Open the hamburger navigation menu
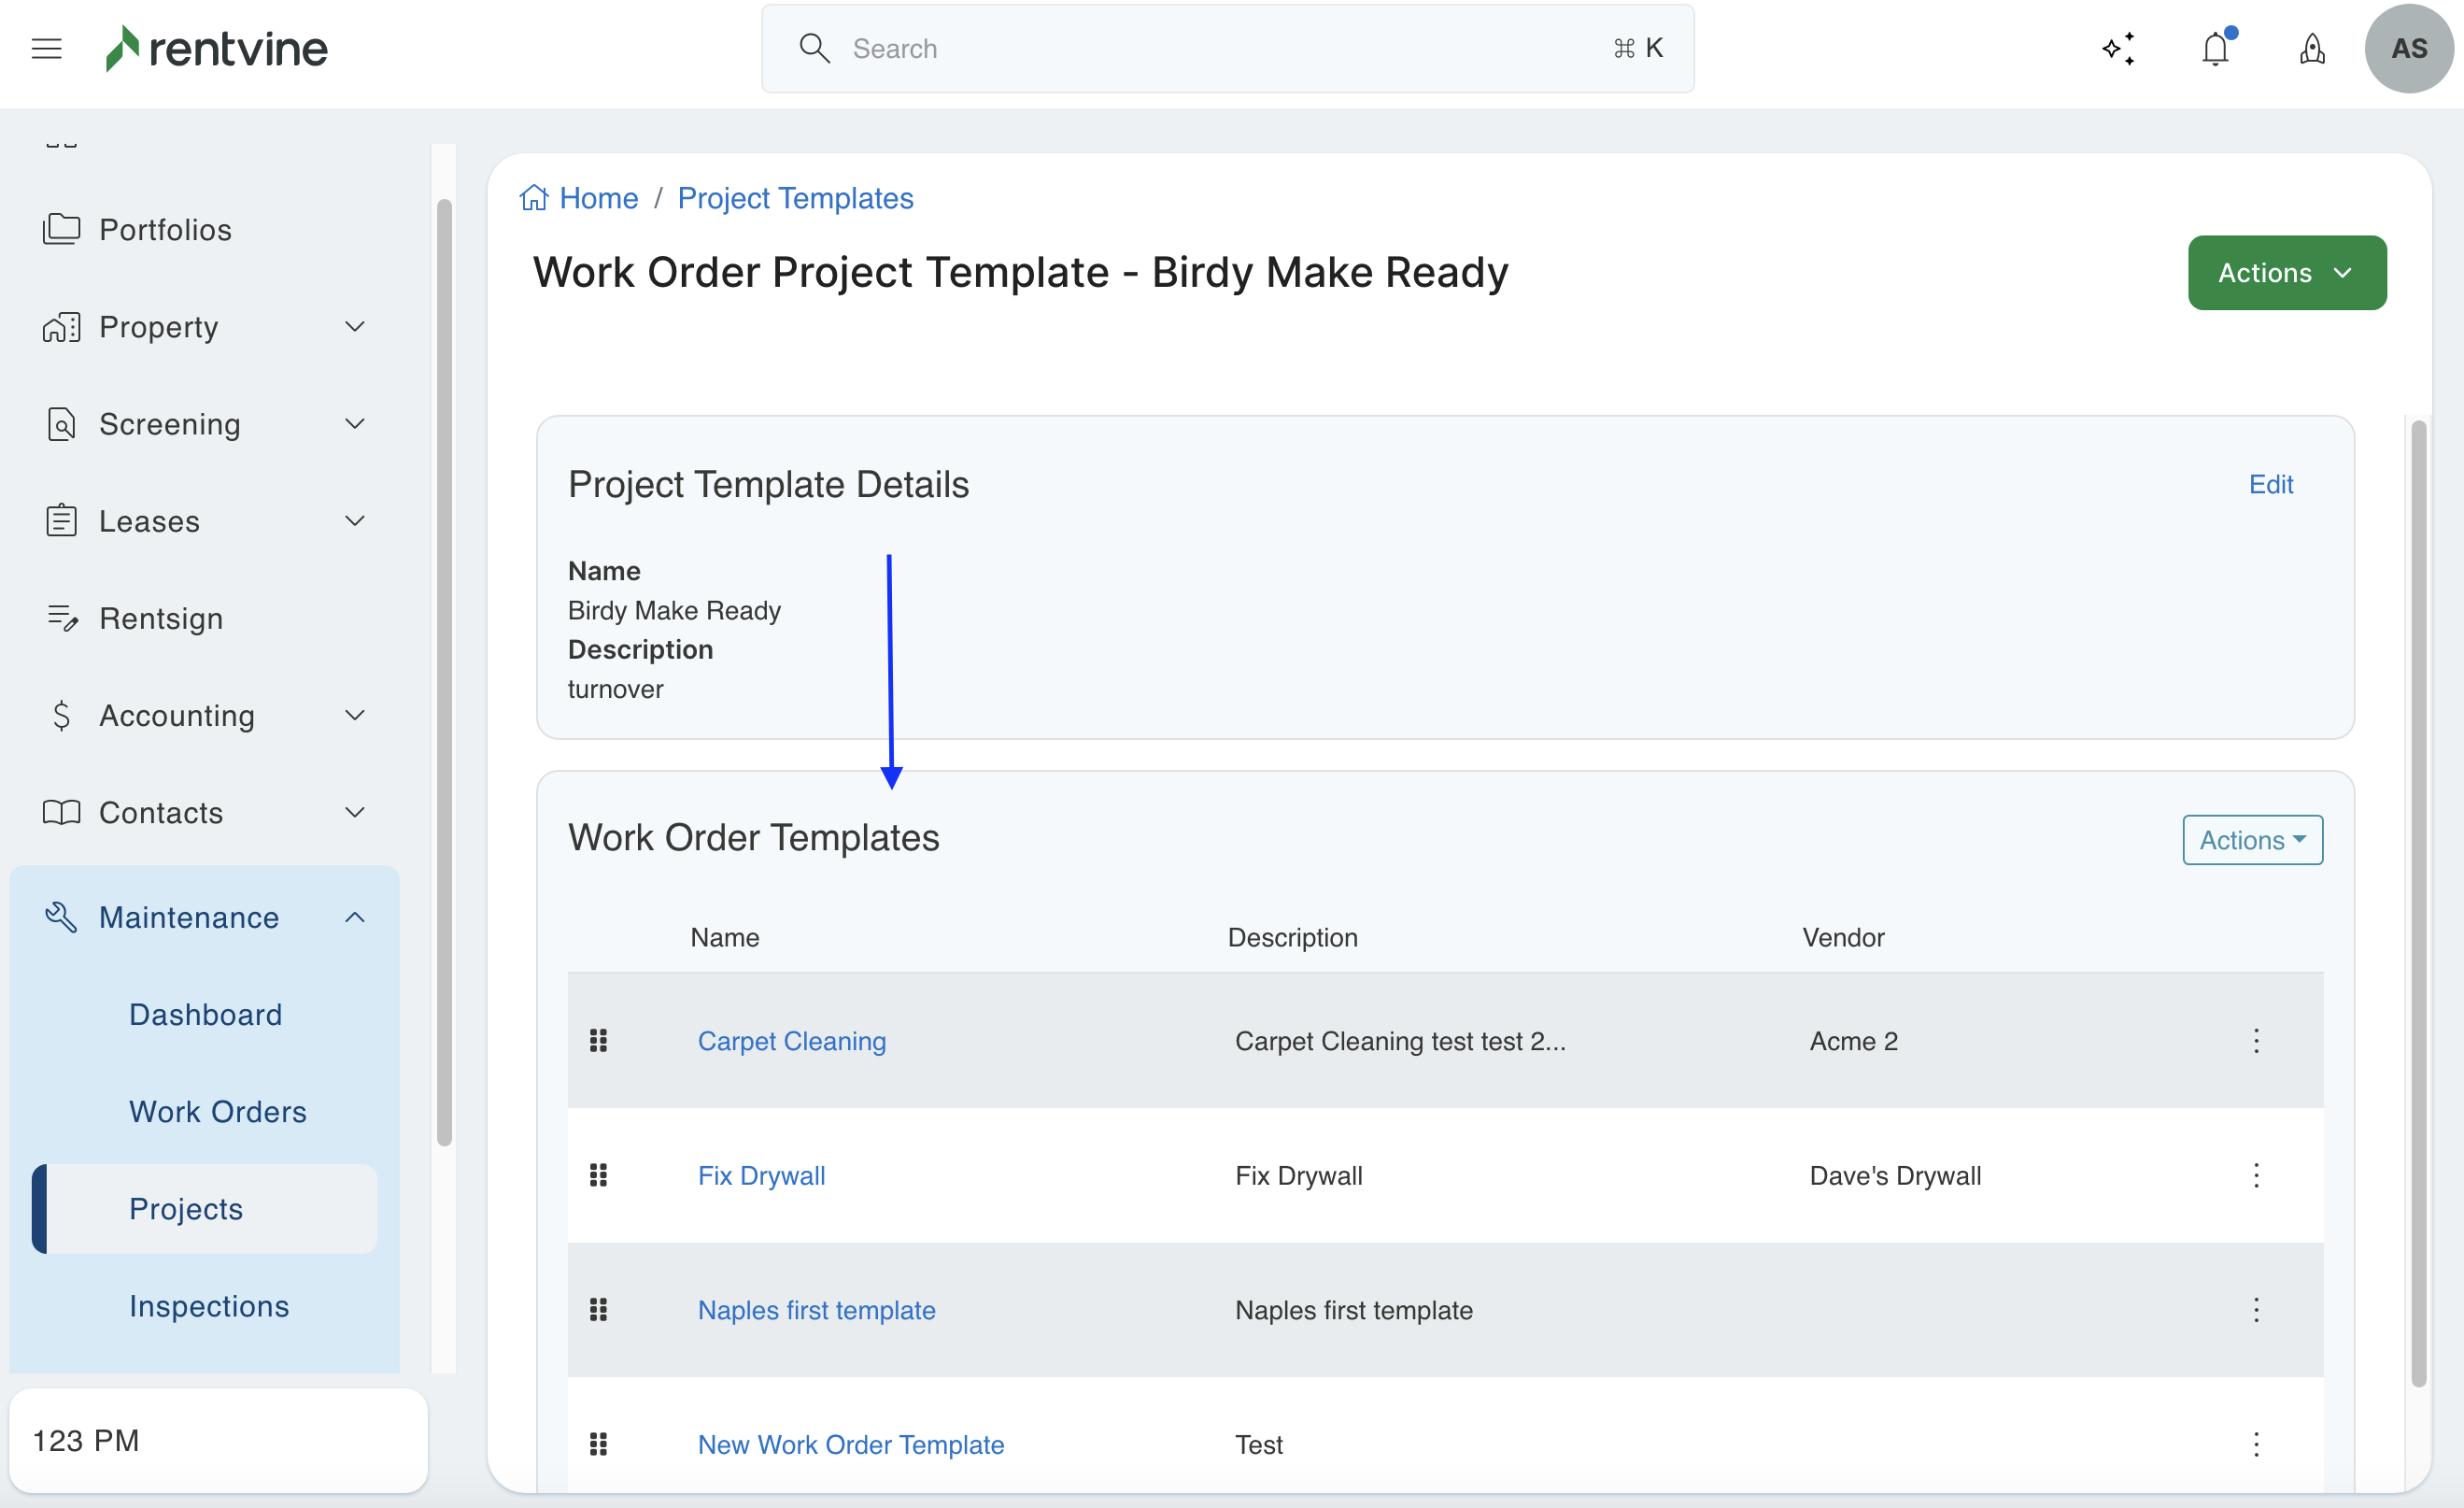This screenshot has height=1508, width=2464. pos(46,48)
